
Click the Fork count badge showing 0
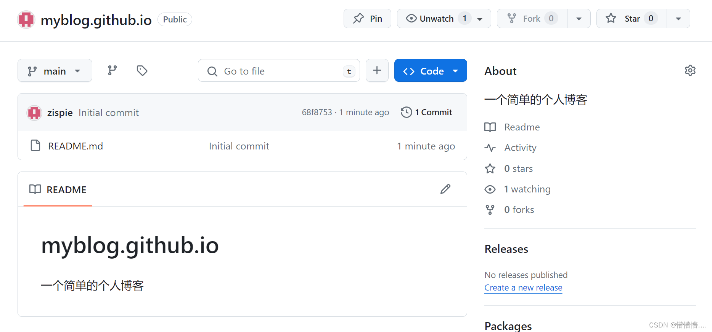pos(551,18)
